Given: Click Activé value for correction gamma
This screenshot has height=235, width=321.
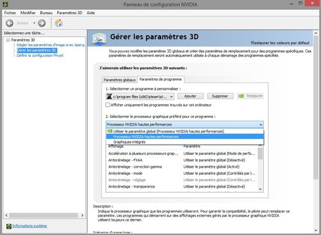Looking at the screenshot, I should point(211,166).
